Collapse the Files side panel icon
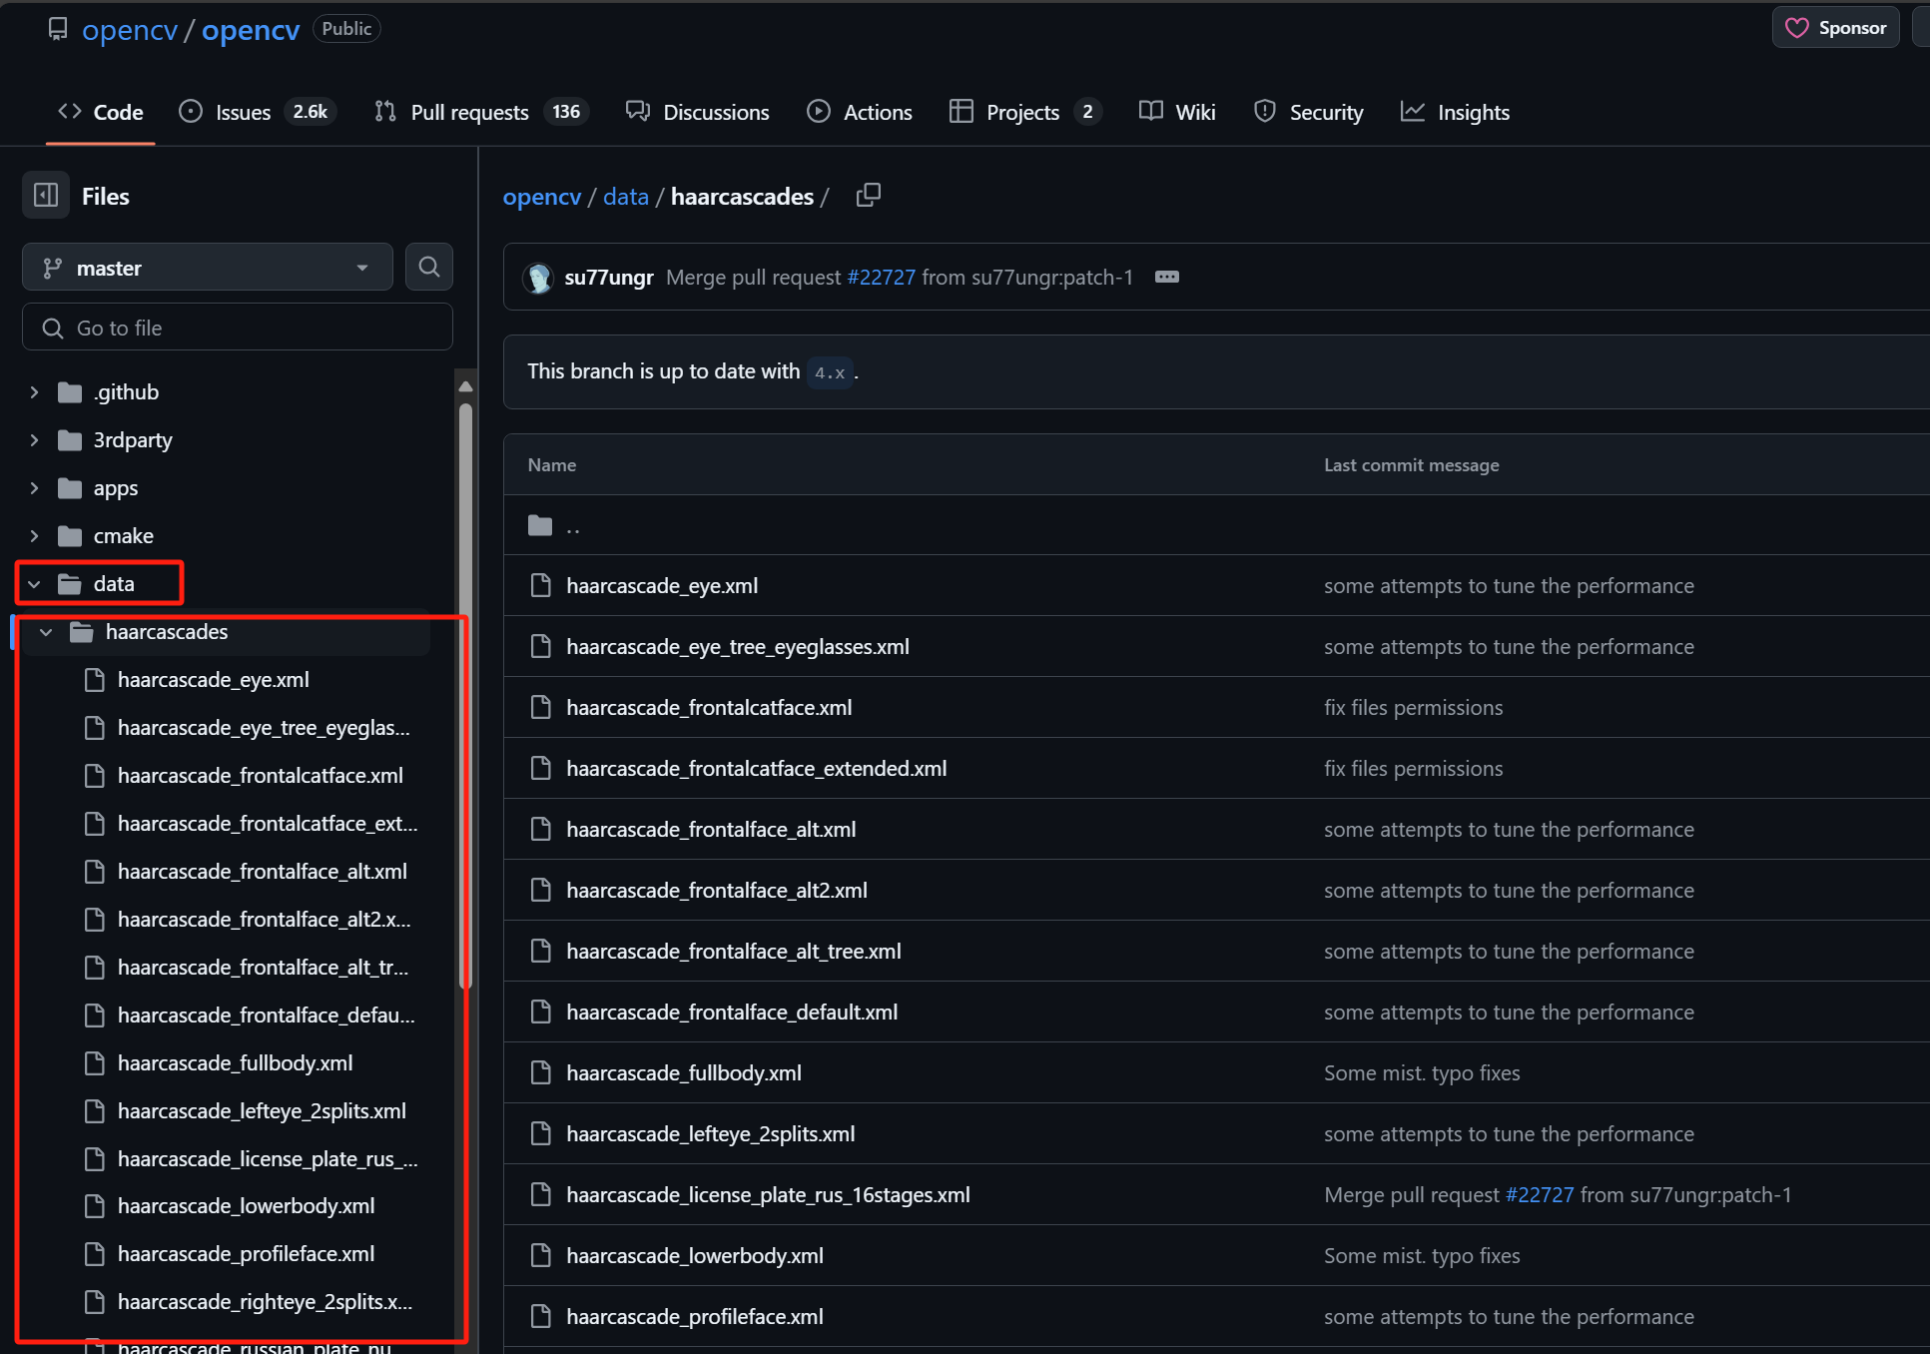Screen dimensions: 1930x1354 pyautogui.click(x=46, y=196)
